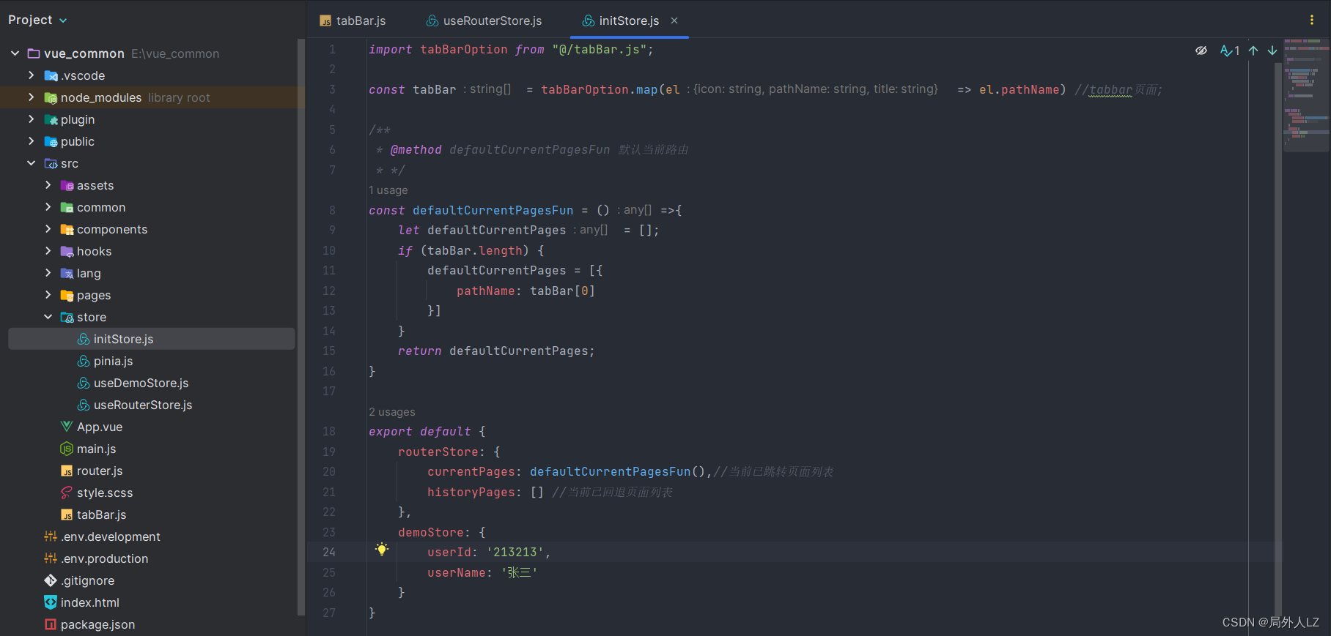
Task: Select .env.production in the project tree
Action: pyautogui.click(x=104, y=558)
